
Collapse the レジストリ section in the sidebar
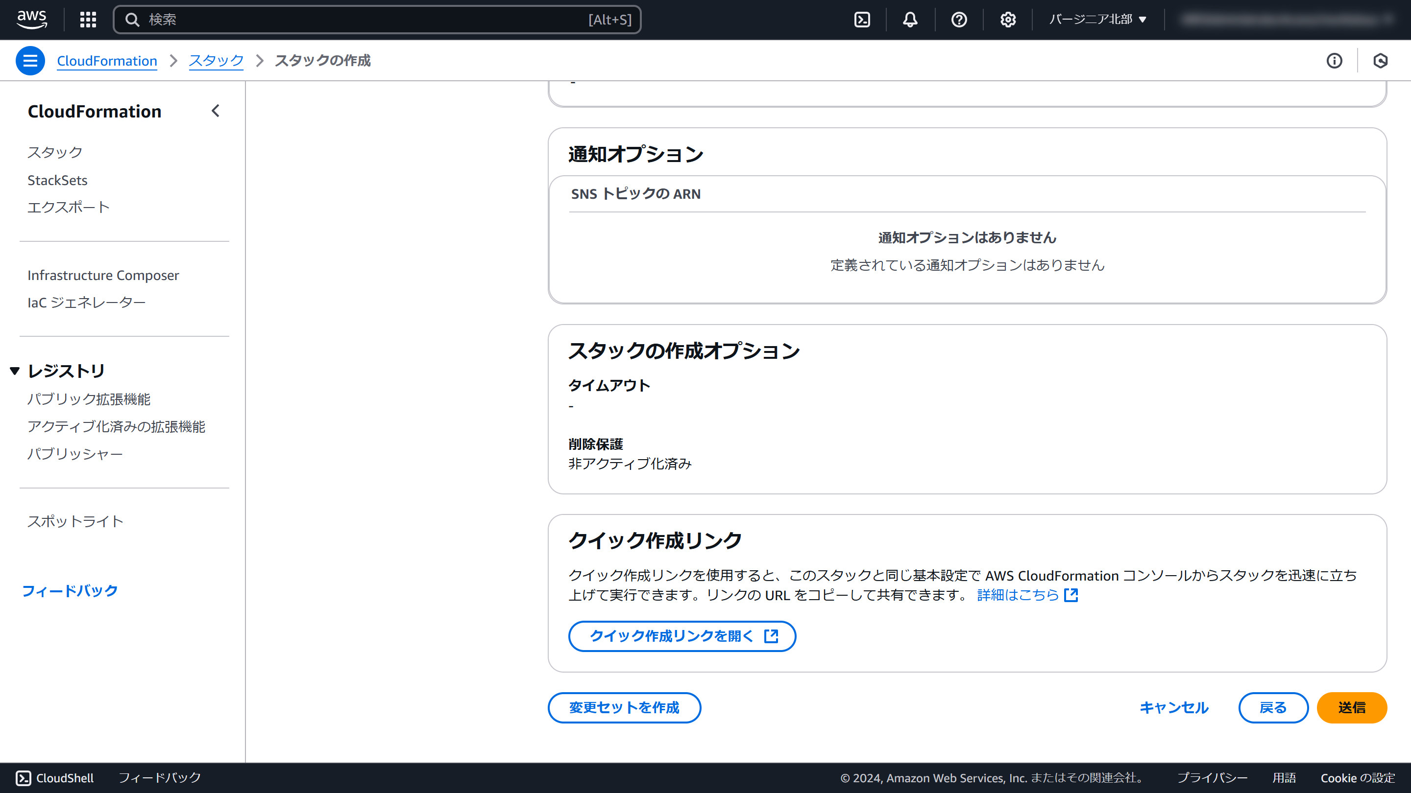click(14, 370)
